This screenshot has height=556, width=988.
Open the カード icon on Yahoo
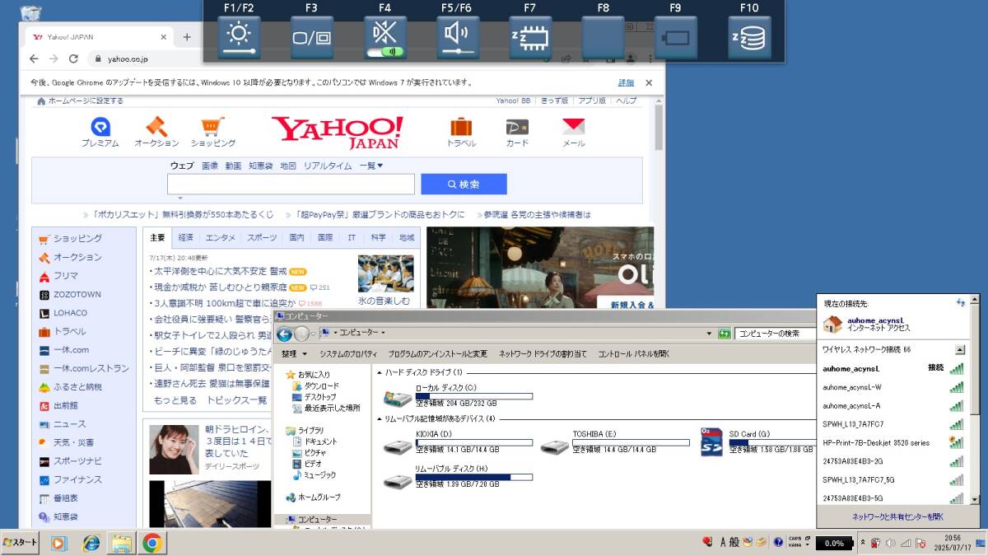click(x=517, y=133)
